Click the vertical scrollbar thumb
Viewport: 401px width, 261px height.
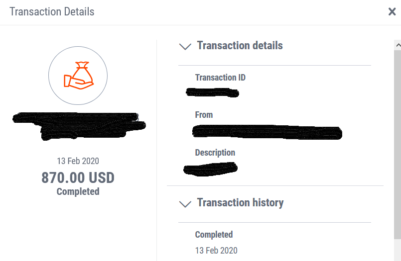(398, 144)
